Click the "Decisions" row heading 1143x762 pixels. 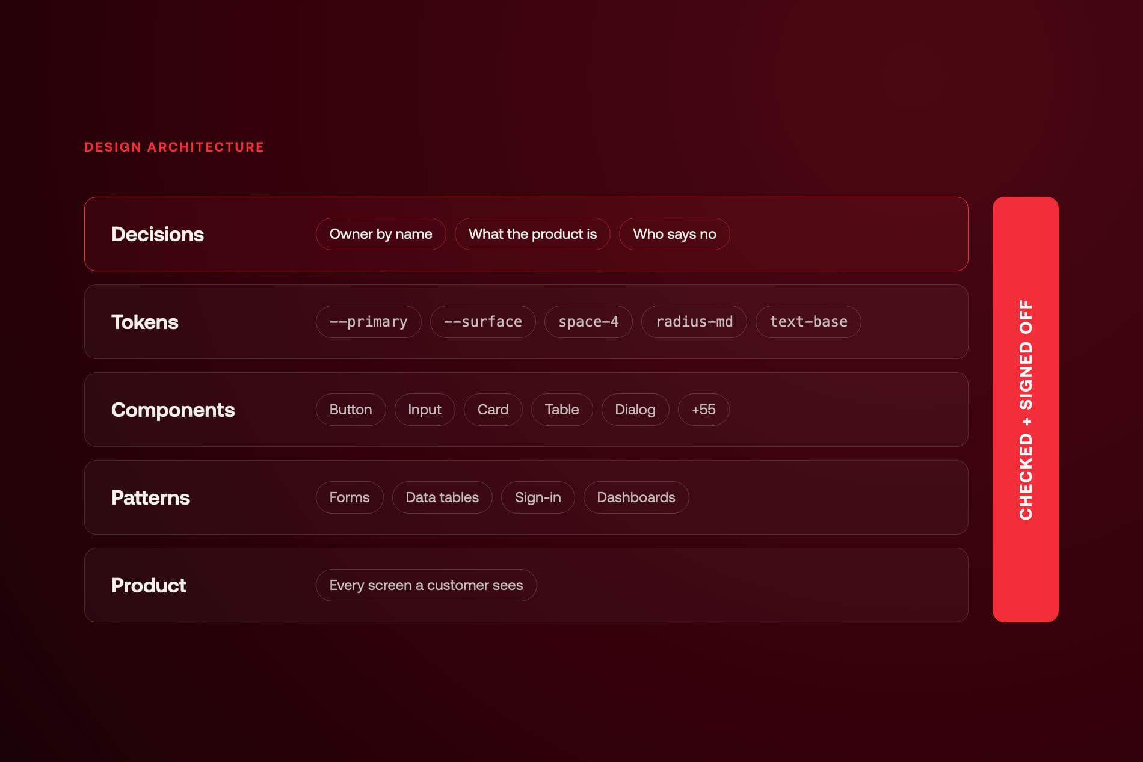tap(158, 234)
